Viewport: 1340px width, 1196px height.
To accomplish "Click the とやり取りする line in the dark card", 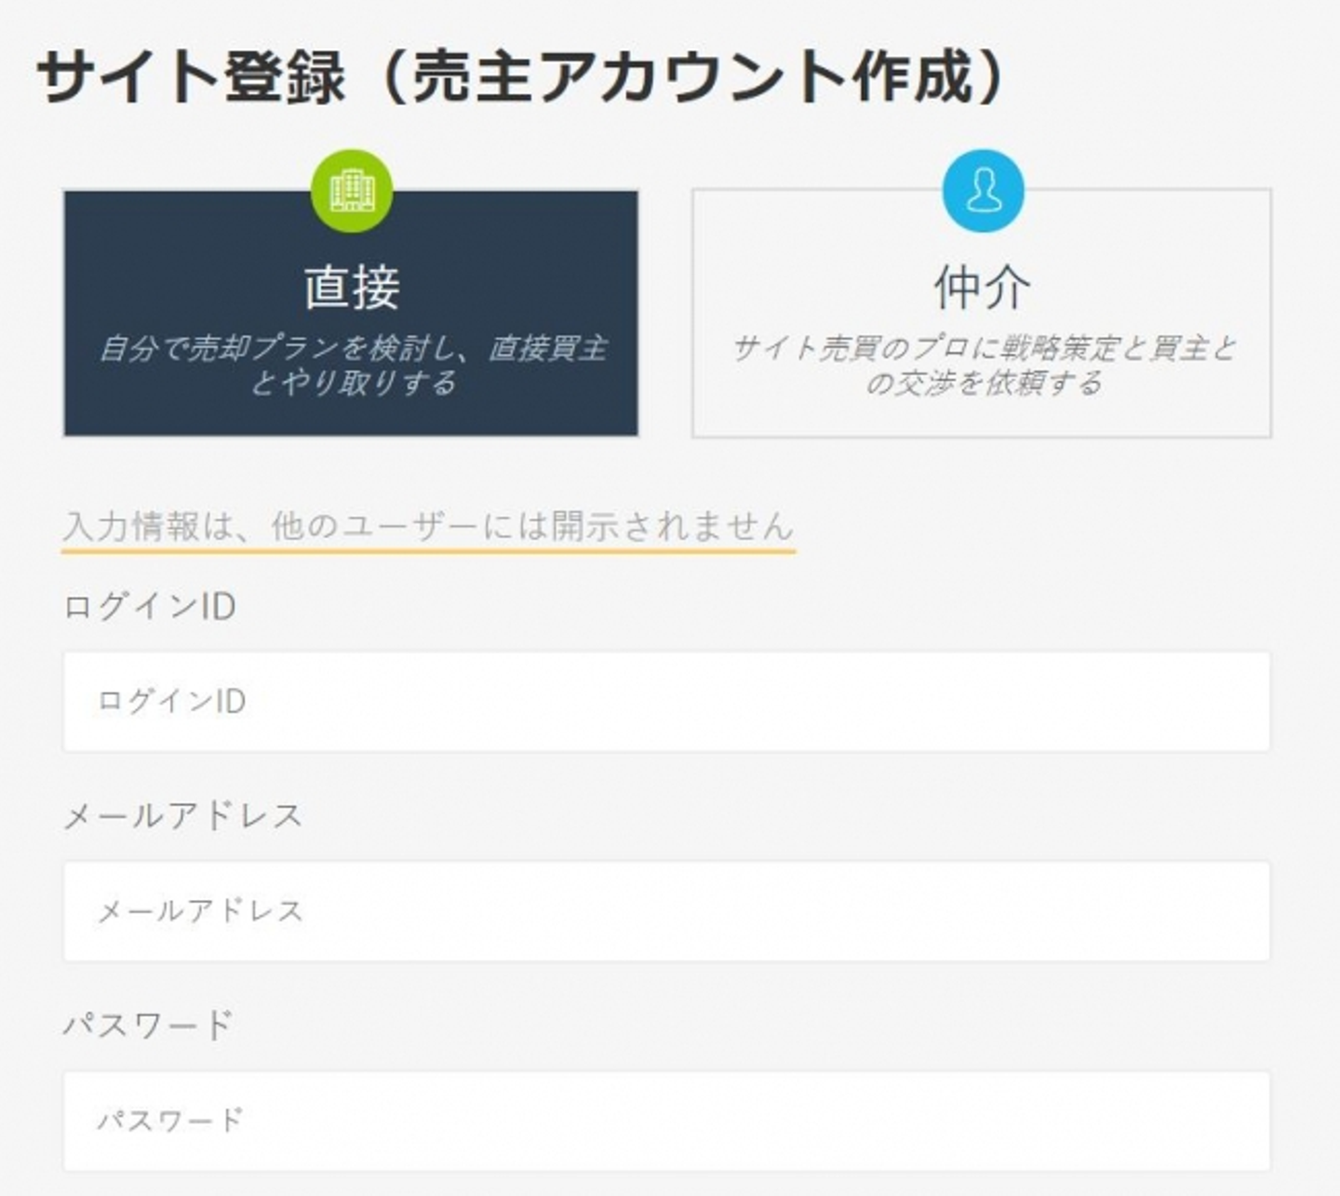I will pos(354,383).
